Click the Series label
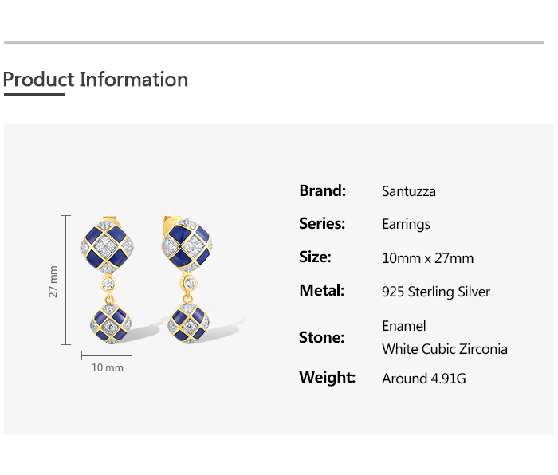Screen dimensions: 558x475 tap(322, 224)
